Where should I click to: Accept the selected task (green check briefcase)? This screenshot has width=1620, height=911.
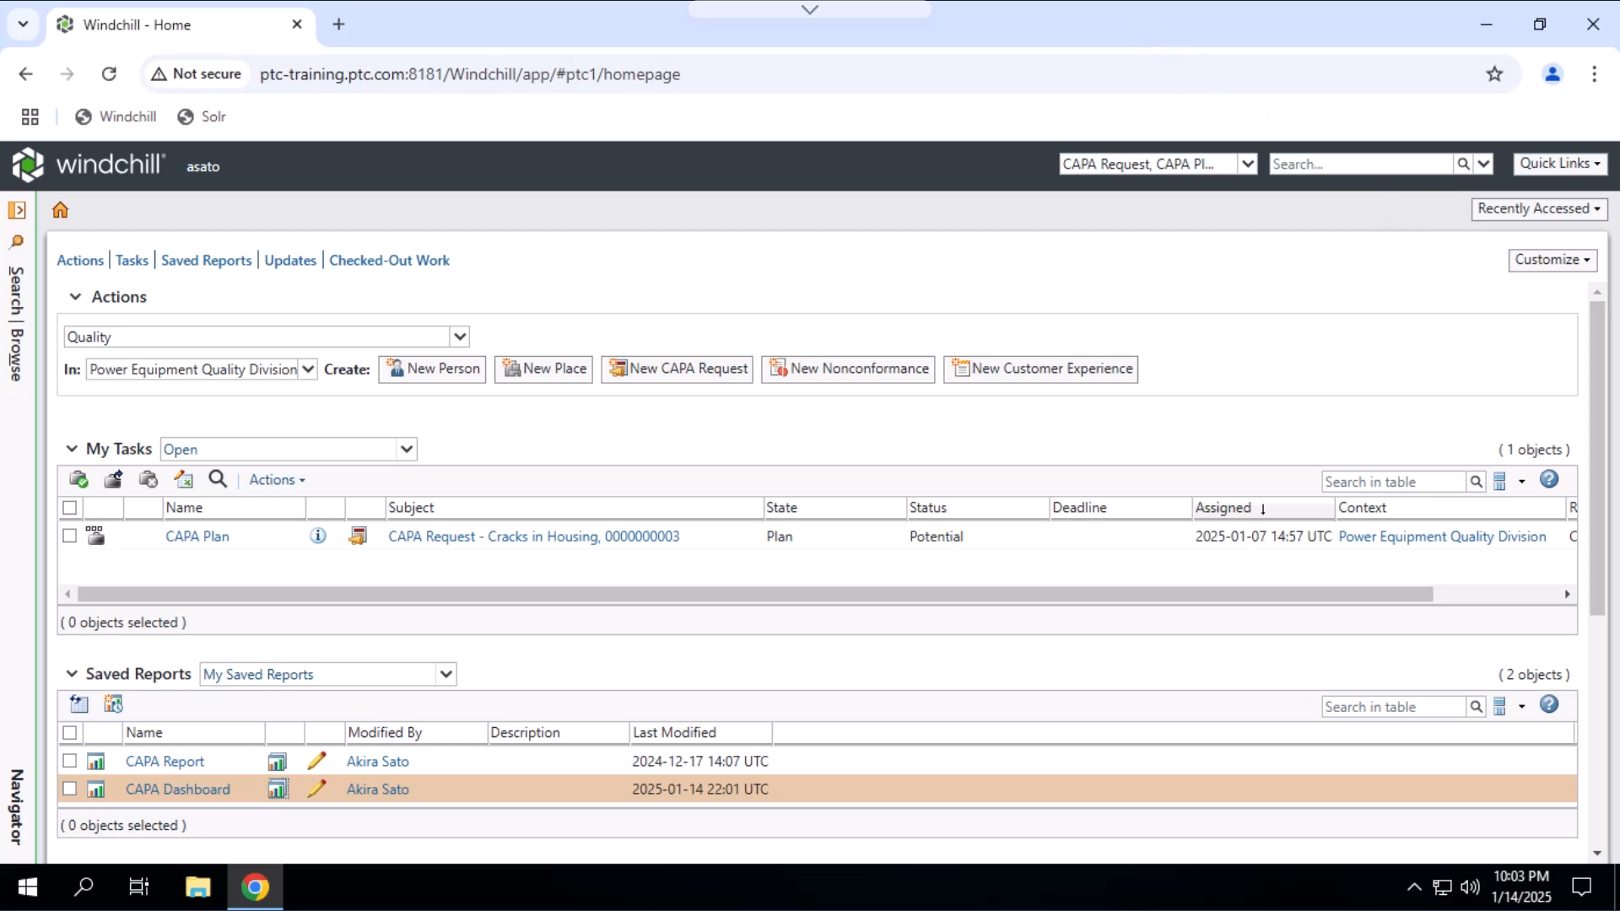point(78,479)
